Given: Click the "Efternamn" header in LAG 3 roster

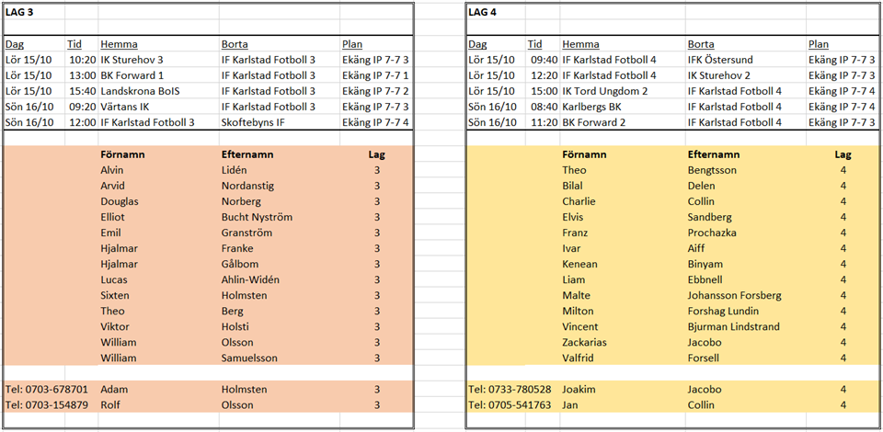Looking at the screenshot, I should click(x=248, y=154).
